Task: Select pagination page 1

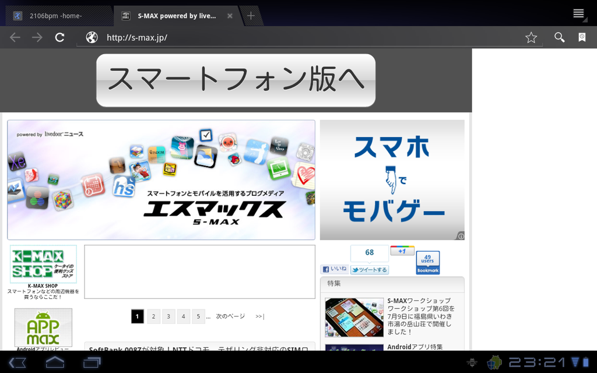Action: 138,316
